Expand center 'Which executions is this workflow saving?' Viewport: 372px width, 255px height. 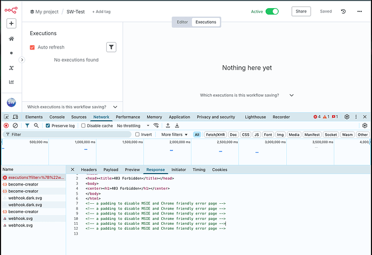[x=247, y=95]
